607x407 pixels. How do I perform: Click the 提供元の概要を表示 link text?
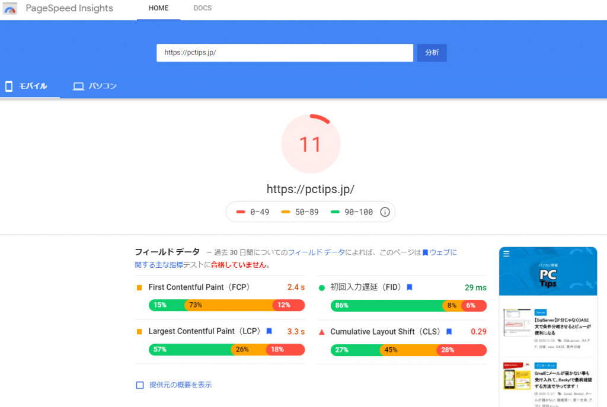(180, 385)
